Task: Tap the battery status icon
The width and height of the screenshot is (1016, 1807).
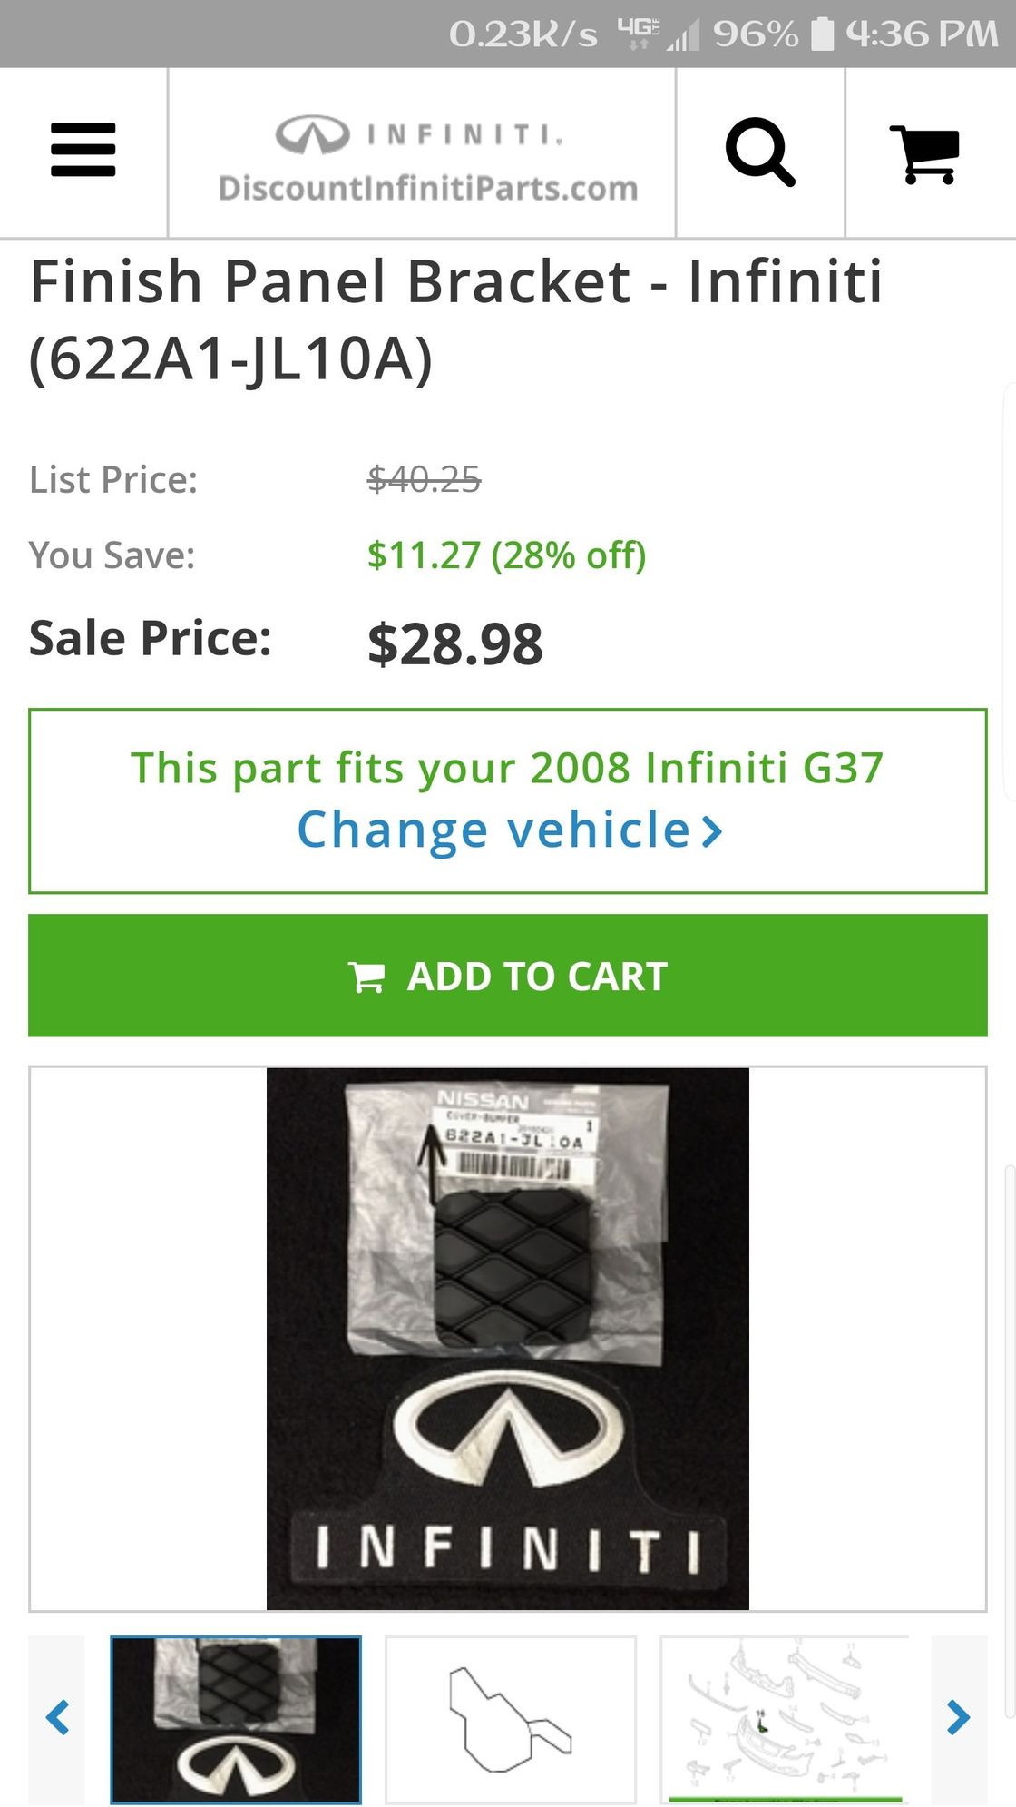Action: click(823, 34)
